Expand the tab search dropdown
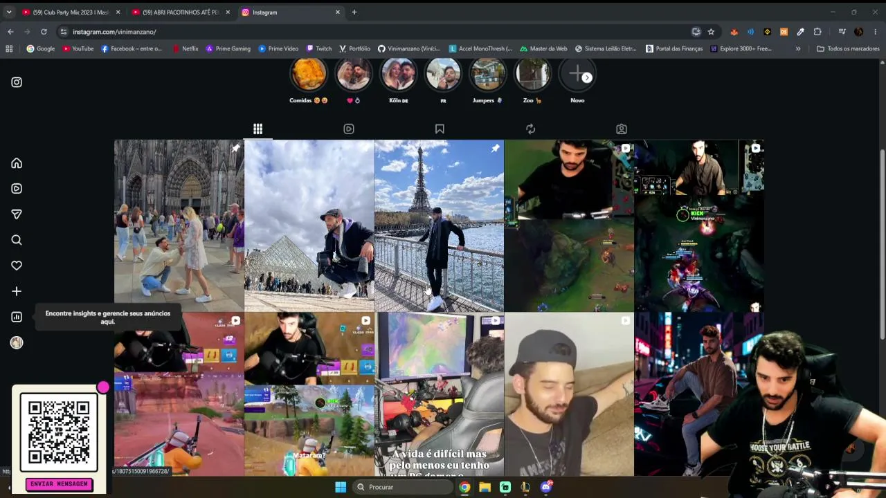Screen dimensions: 886x498 click(x=9, y=12)
